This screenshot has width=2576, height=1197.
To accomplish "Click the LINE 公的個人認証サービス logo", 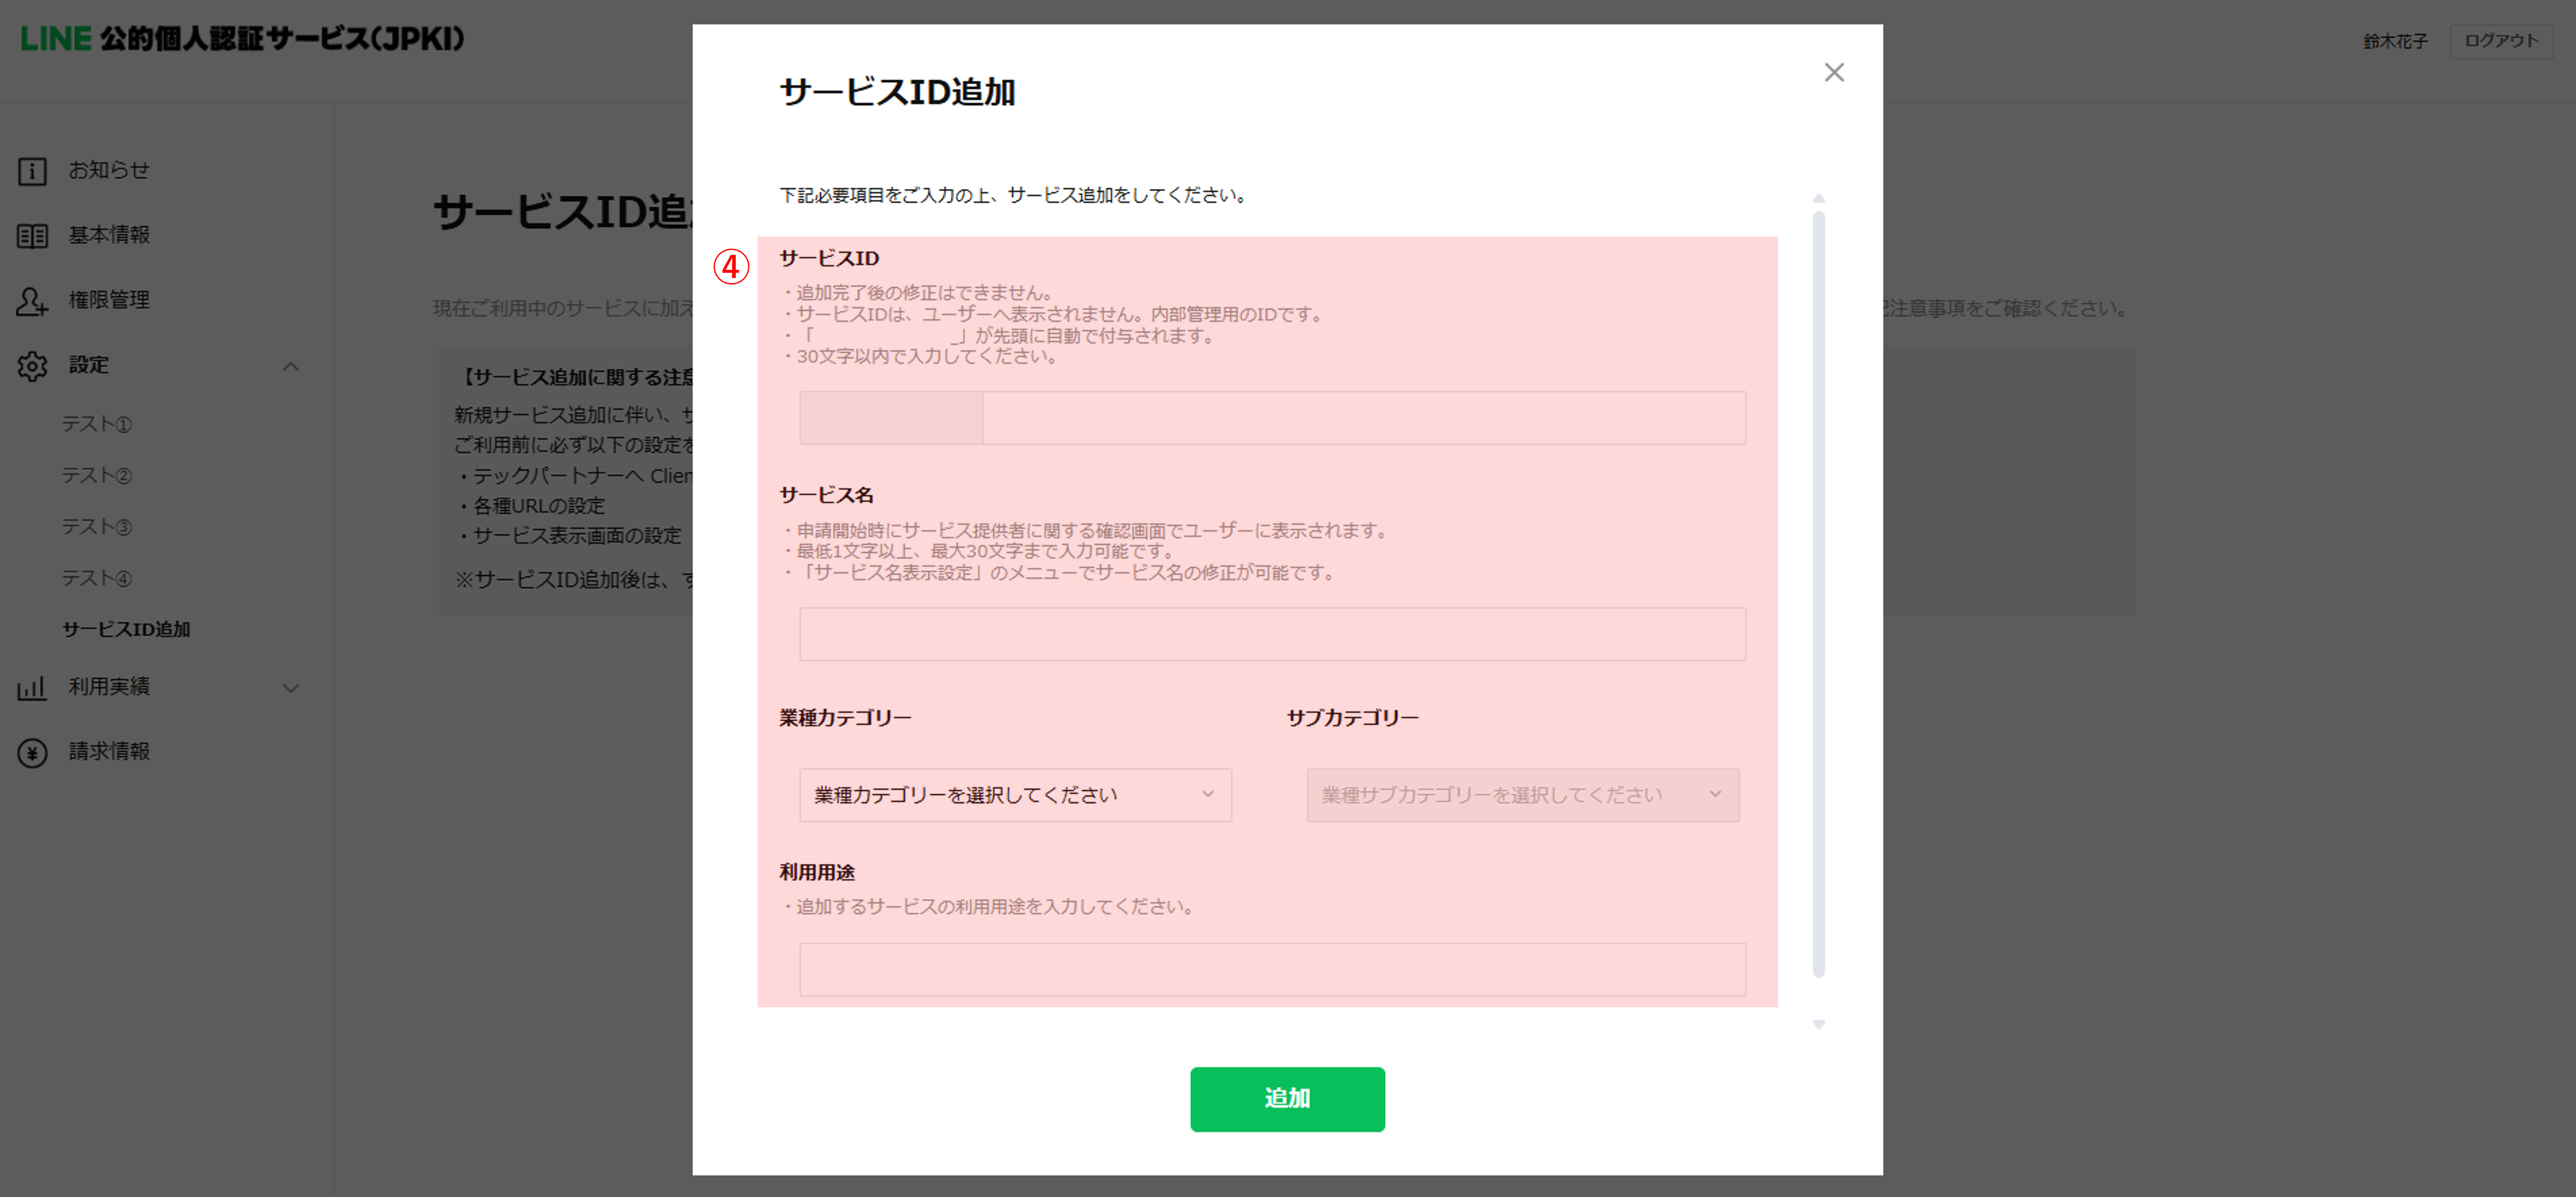I will [242, 39].
